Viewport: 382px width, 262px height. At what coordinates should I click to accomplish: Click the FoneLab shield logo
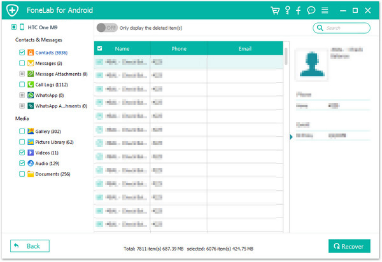[13, 10]
